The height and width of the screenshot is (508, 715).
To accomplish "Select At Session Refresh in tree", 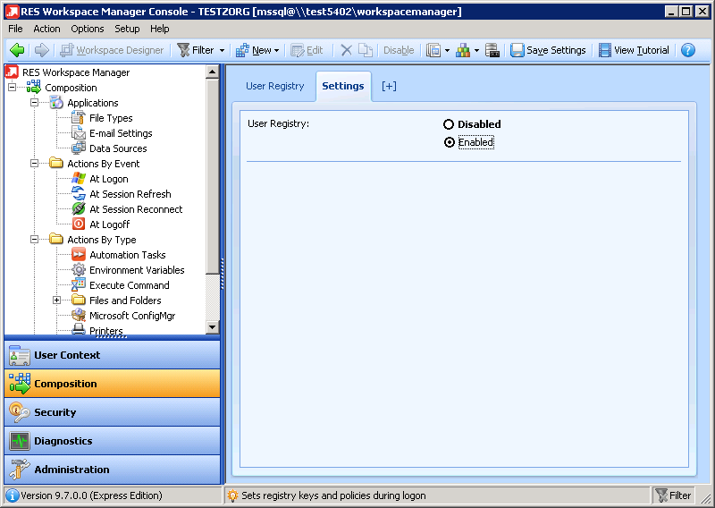I will 130,194.
